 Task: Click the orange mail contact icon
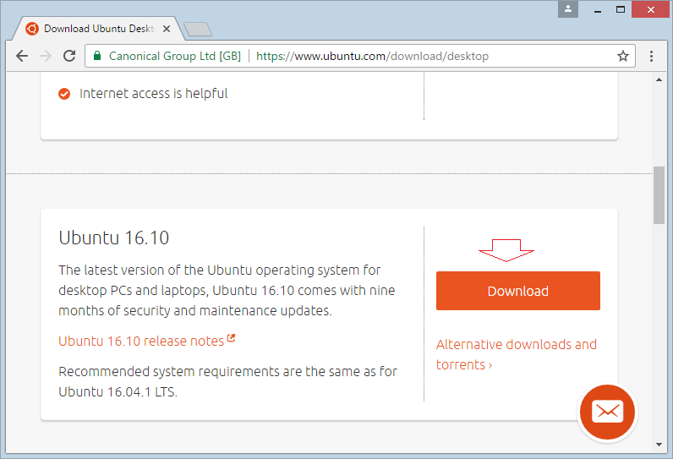click(607, 412)
